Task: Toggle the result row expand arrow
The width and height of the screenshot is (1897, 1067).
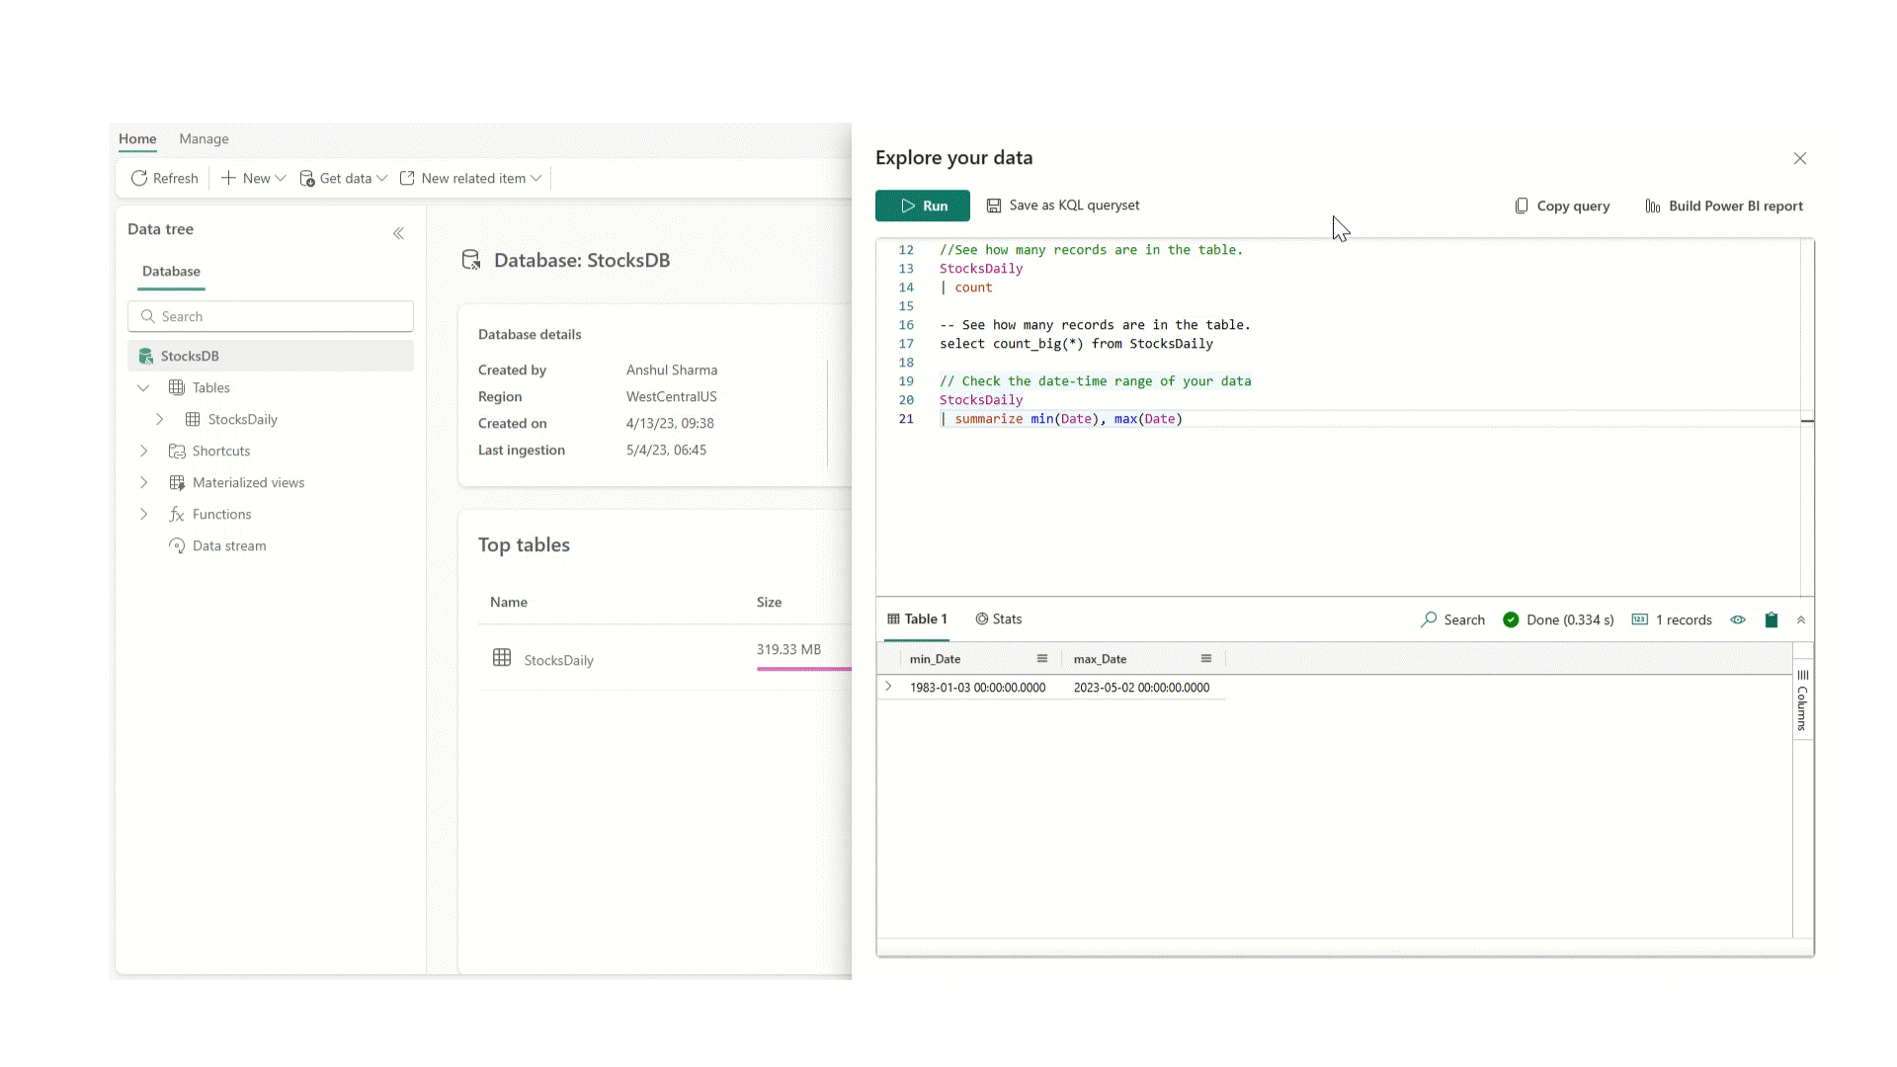Action: click(887, 687)
